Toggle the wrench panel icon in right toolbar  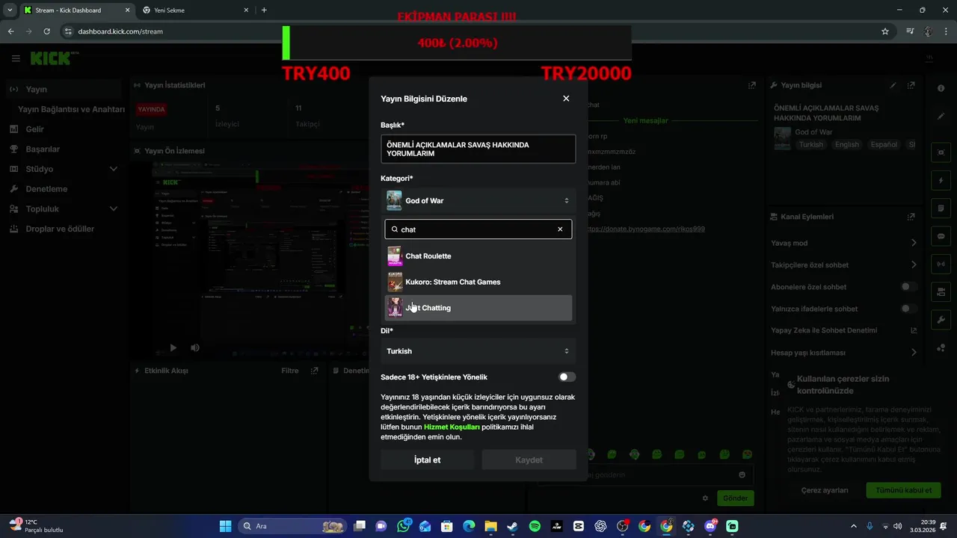(941, 320)
